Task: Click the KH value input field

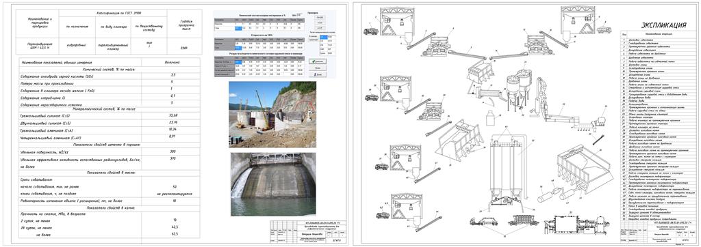Action: click(x=300, y=15)
